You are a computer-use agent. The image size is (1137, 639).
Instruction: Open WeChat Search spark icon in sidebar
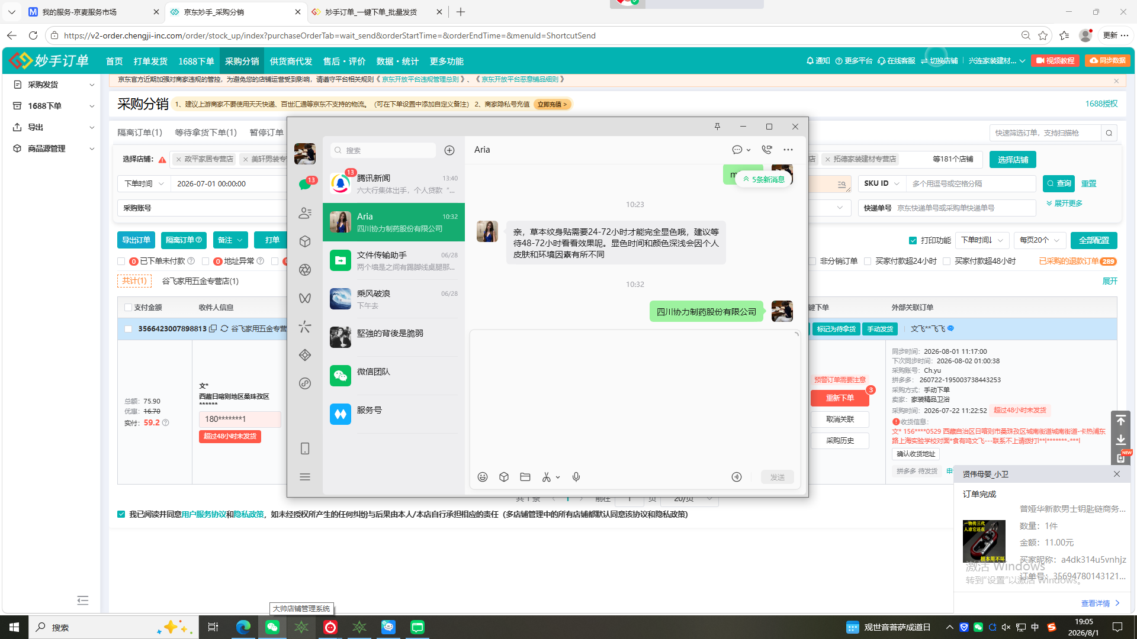click(x=305, y=327)
